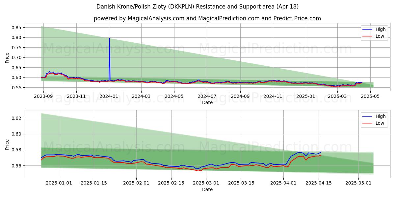Click the '0.58' y-axis label in bottom chart
395x197 pixels.
point(16,150)
